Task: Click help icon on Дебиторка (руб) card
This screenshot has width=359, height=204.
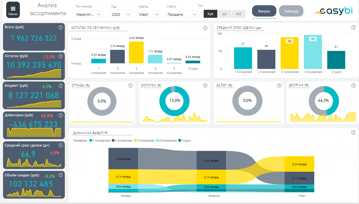Action: pos(61,115)
